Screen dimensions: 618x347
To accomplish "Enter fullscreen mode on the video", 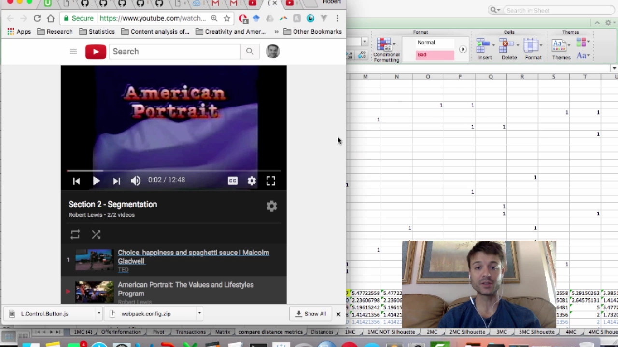I will point(270,181).
